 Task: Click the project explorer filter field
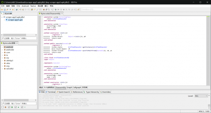pos(19,38)
